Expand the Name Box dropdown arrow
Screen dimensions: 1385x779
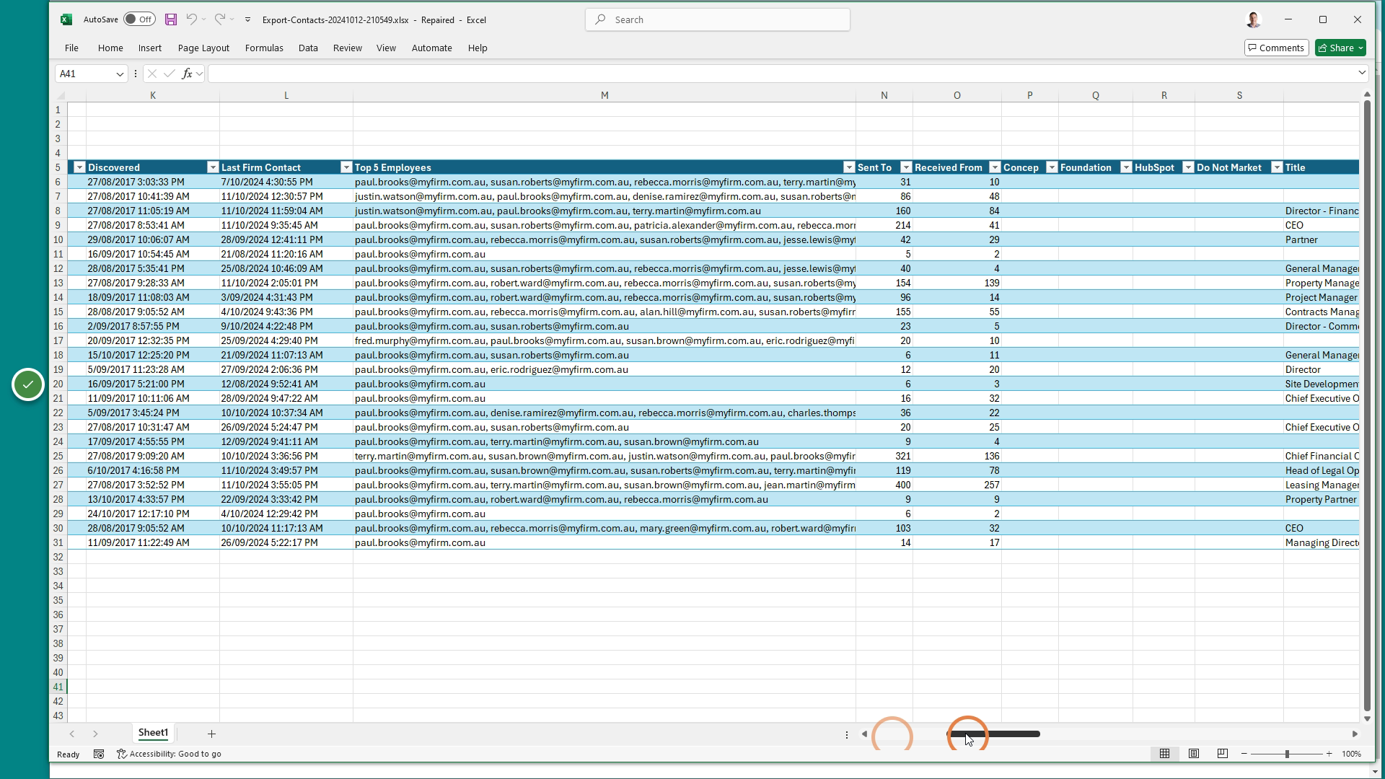point(120,74)
